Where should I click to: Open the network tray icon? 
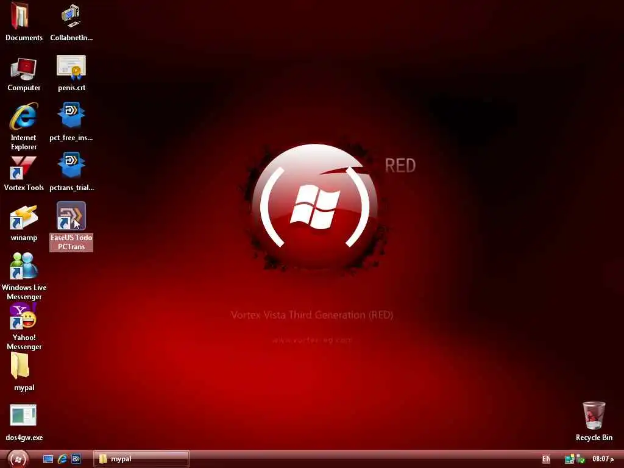(x=570, y=459)
